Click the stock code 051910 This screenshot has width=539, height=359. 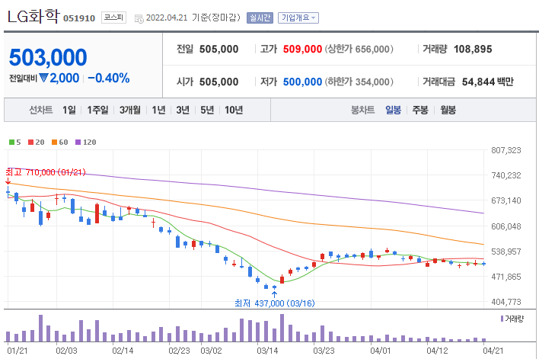tap(79, 18)
